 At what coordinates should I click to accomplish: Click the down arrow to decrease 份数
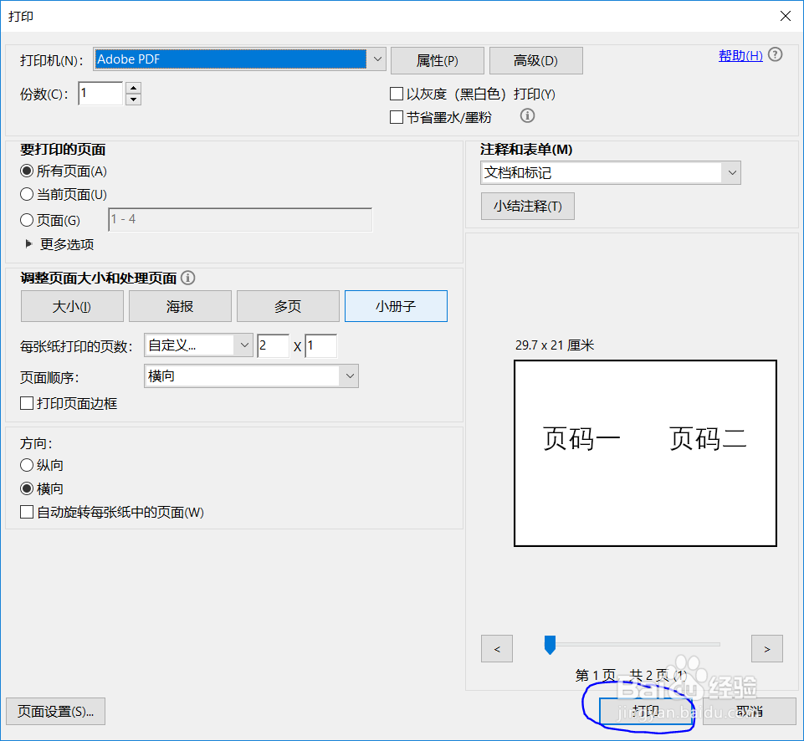(x=133, y=100)
